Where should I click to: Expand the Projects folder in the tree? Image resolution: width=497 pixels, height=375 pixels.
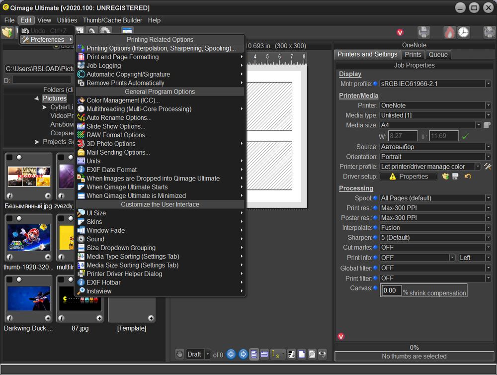37,142
